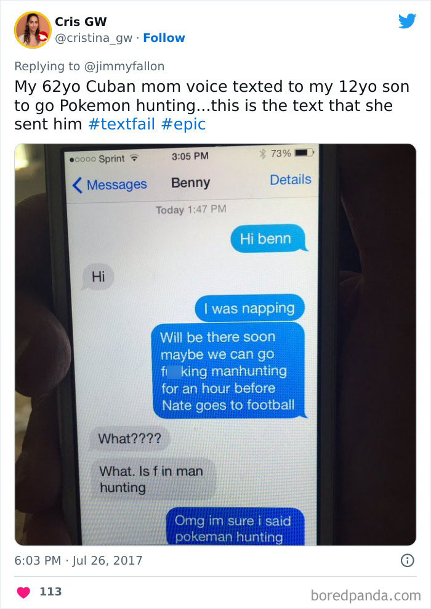Open the #textfail hashtag
The height and width of the screenshot is (609, 431).
click(121, 125)
